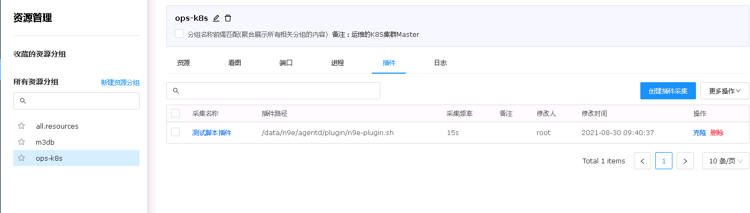Click the modified time 2021-08-30 09:40:37
The height and width of the screenshot is (213, 750).
pyautogui.click(x=618, y=132)
